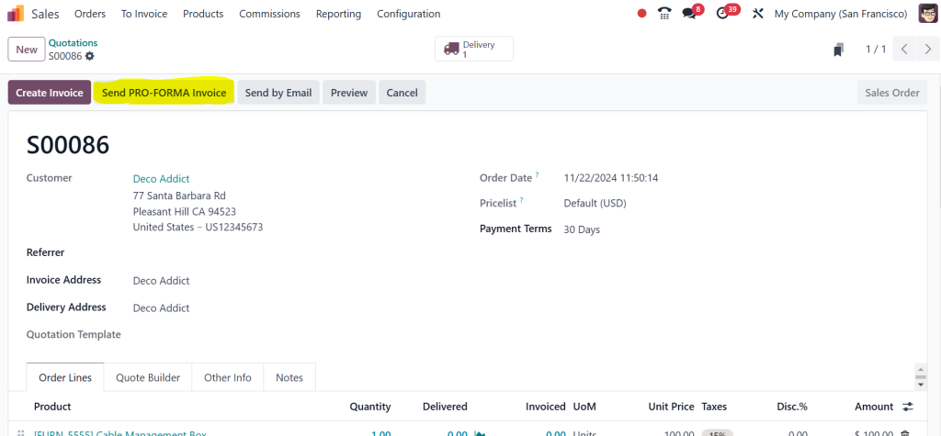941x436 pixels.
Task: Click the Pricelist help question mark
Action: click(522, 201)
